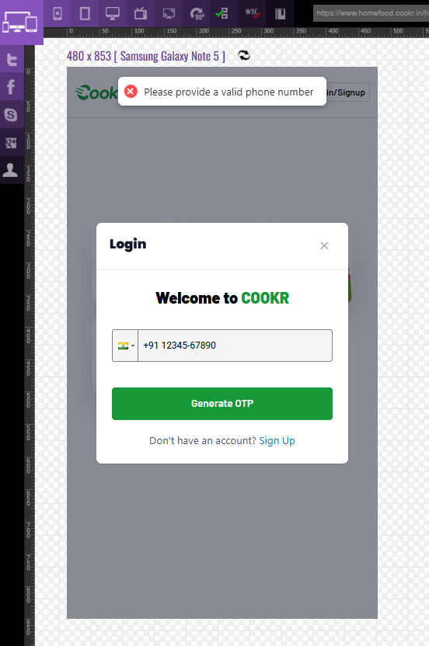Rotate the device by 90 degrees

(197, 14)
